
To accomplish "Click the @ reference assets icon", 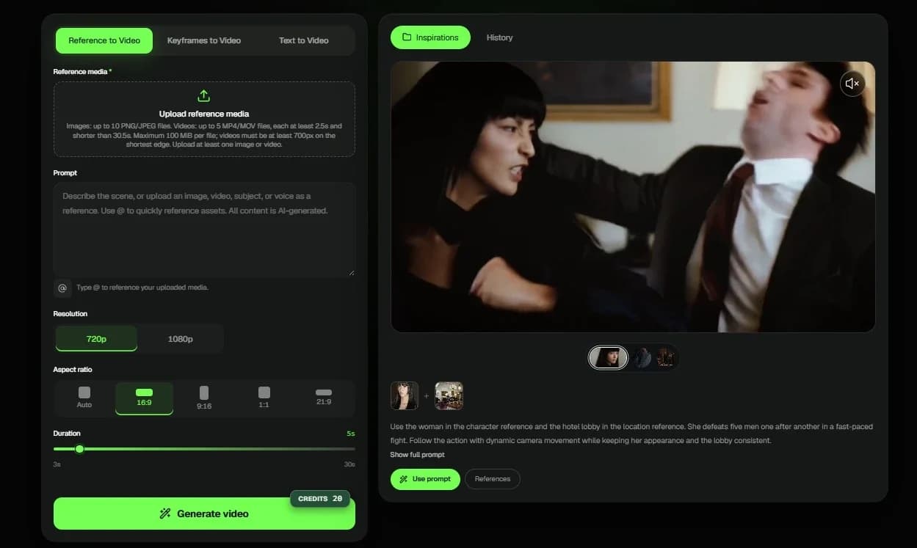I will click(62, 288).
